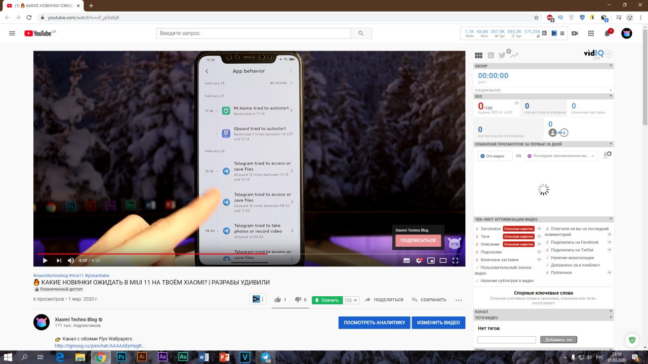Screen dimensions: 648x364
Task: Open the vidIQ browser extension icon
Action: pos(560,17)
